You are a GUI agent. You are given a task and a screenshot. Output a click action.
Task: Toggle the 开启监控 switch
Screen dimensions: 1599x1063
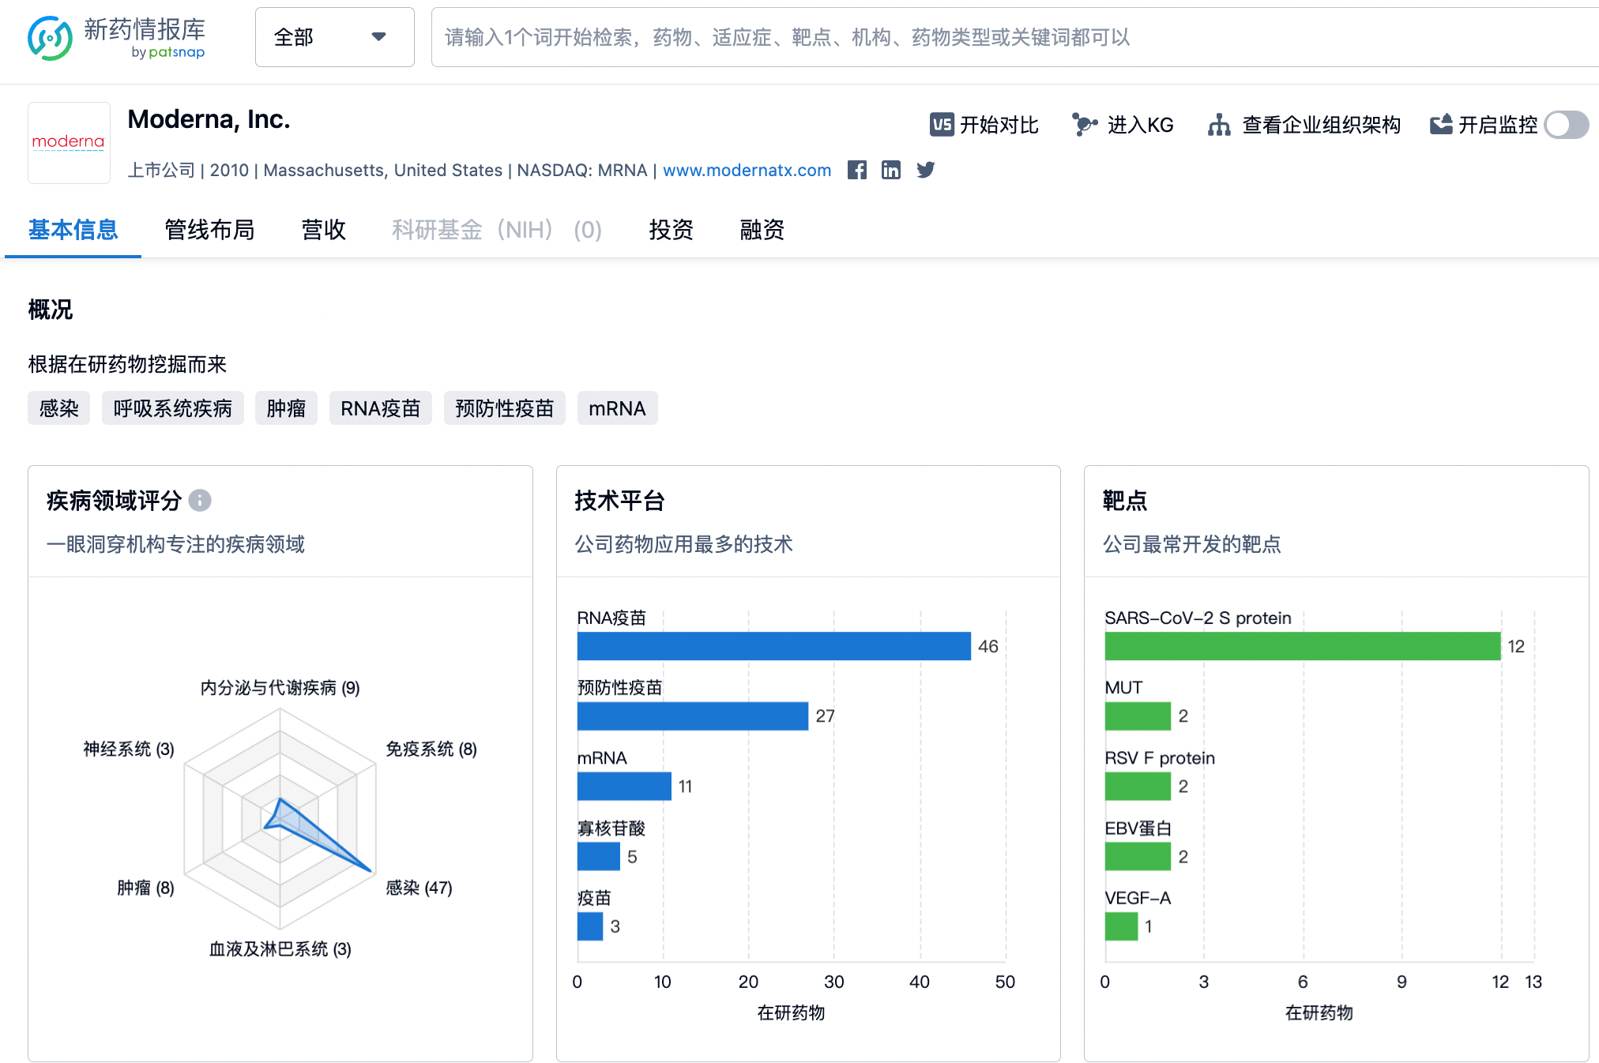click(1566, 125)
